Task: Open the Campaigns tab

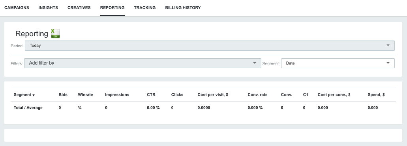Action: coord(17,8)
